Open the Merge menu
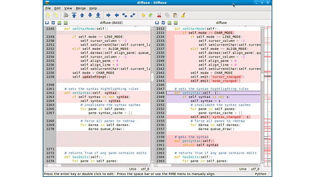Screen dimensions: 315x177 pos(80,8)
